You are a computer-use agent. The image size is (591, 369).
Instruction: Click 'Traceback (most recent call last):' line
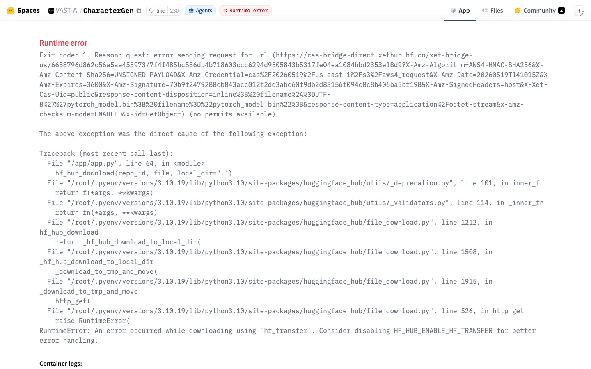click(106, 153)
